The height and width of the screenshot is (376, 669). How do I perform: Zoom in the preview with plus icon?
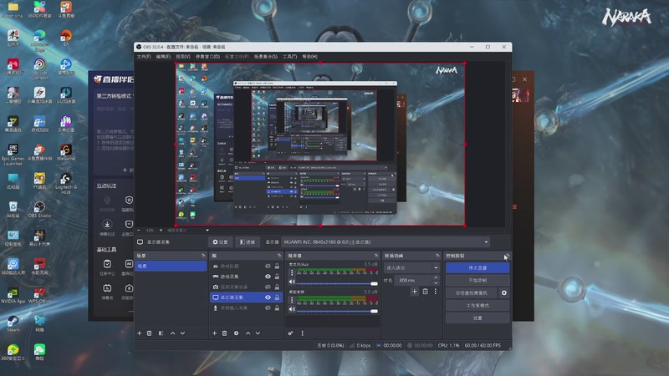point(161,231)
